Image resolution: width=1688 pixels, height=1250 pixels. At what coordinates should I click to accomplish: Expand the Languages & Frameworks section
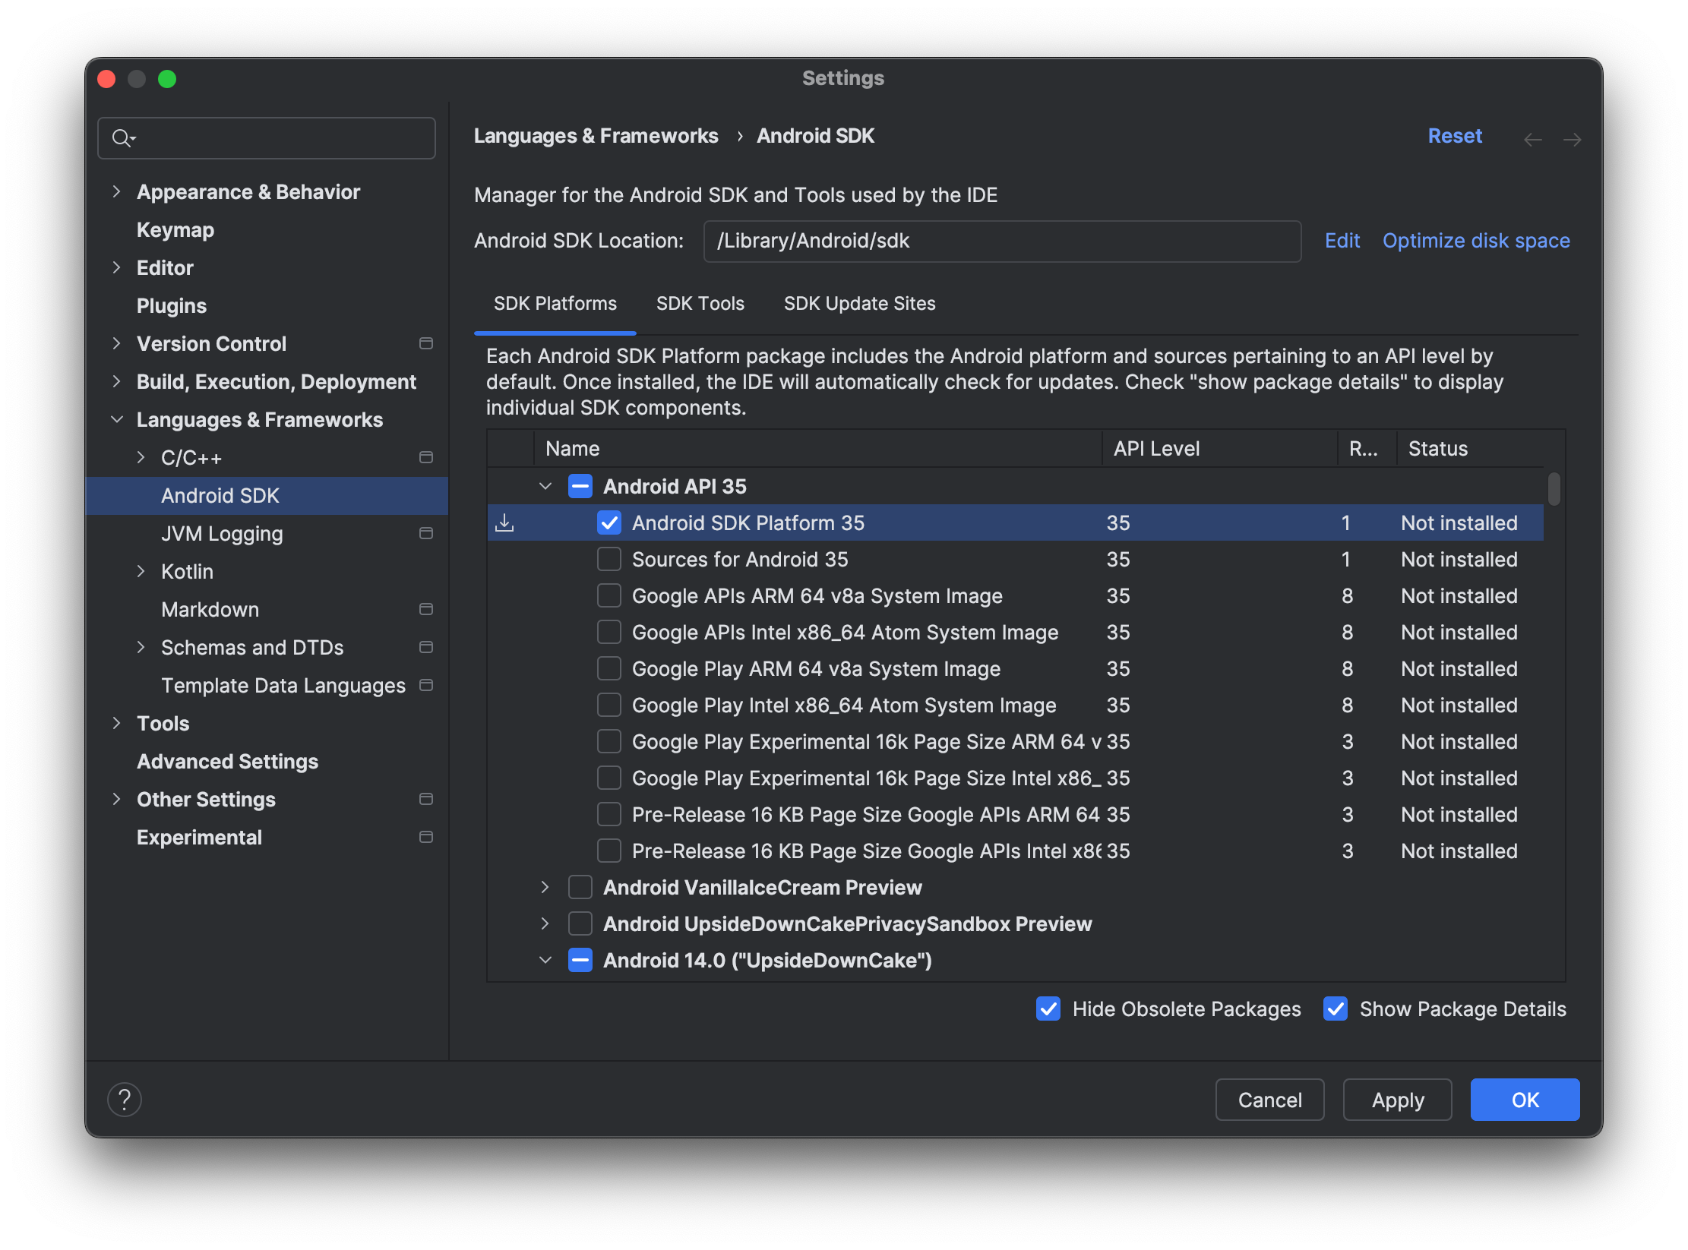point(117,420)
